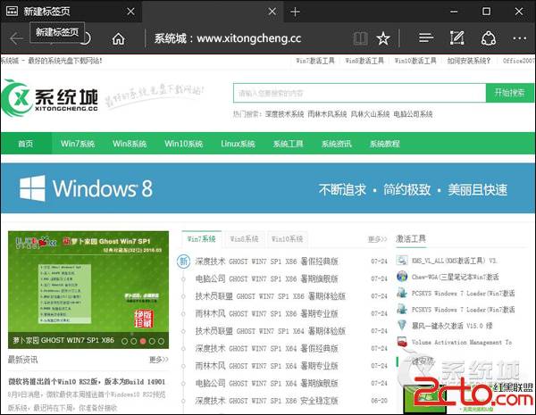Open a new tab with plus

[295, 12]
